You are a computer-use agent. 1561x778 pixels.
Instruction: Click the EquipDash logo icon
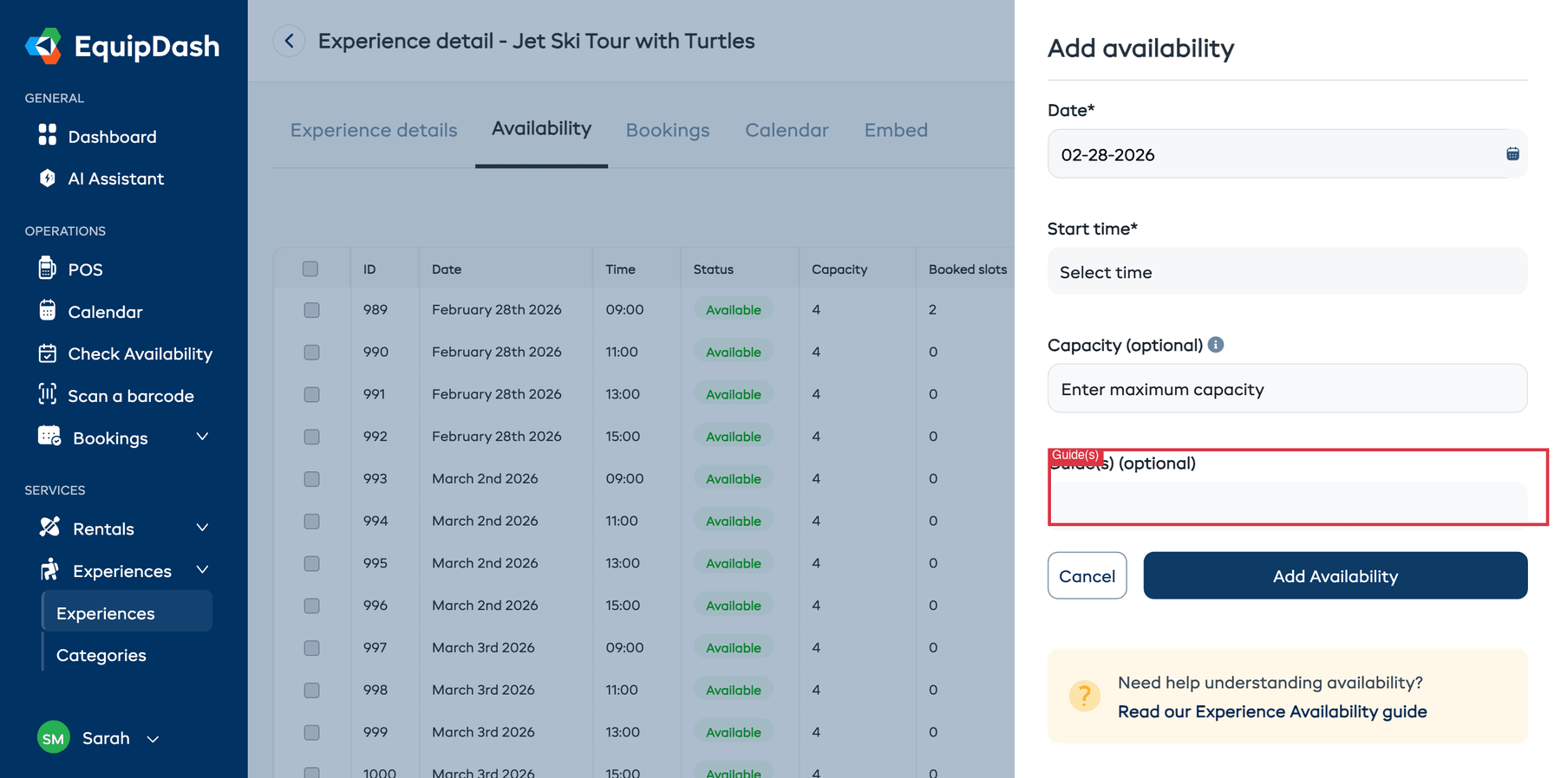click(43, 46)
